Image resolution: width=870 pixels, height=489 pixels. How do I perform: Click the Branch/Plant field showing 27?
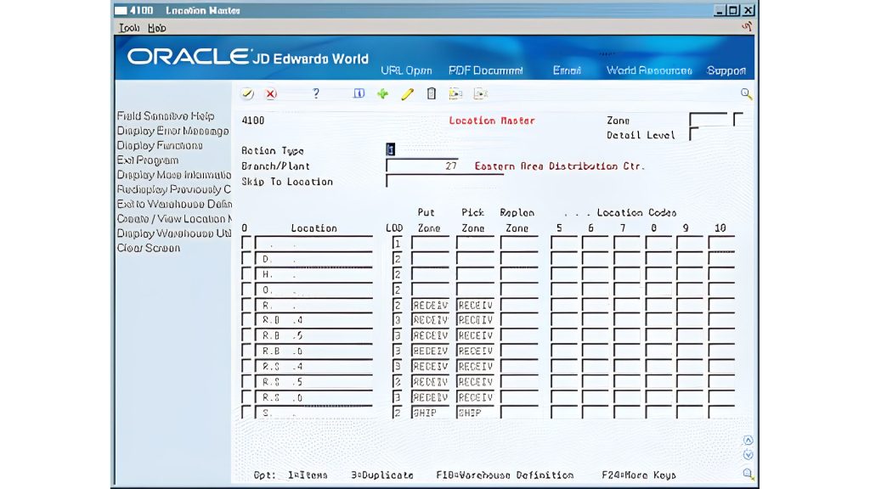[x=422, y=166]
